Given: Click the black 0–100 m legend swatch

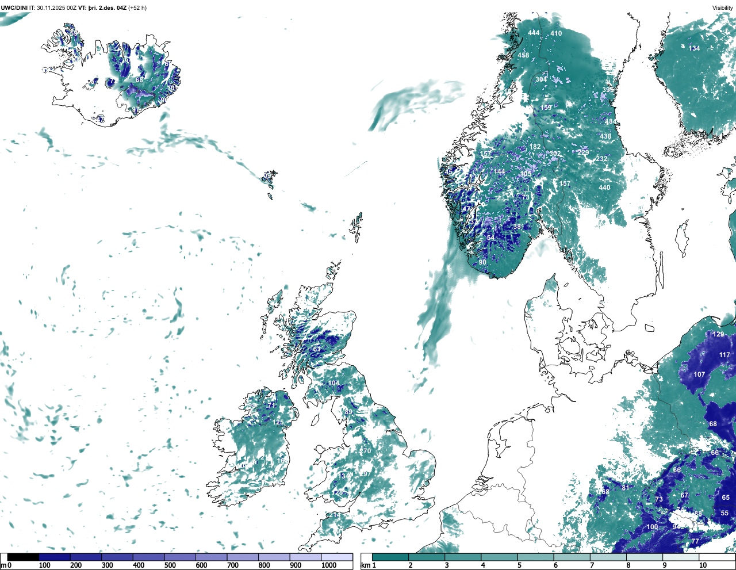Looking at the screenshot, I should point(24,557).
